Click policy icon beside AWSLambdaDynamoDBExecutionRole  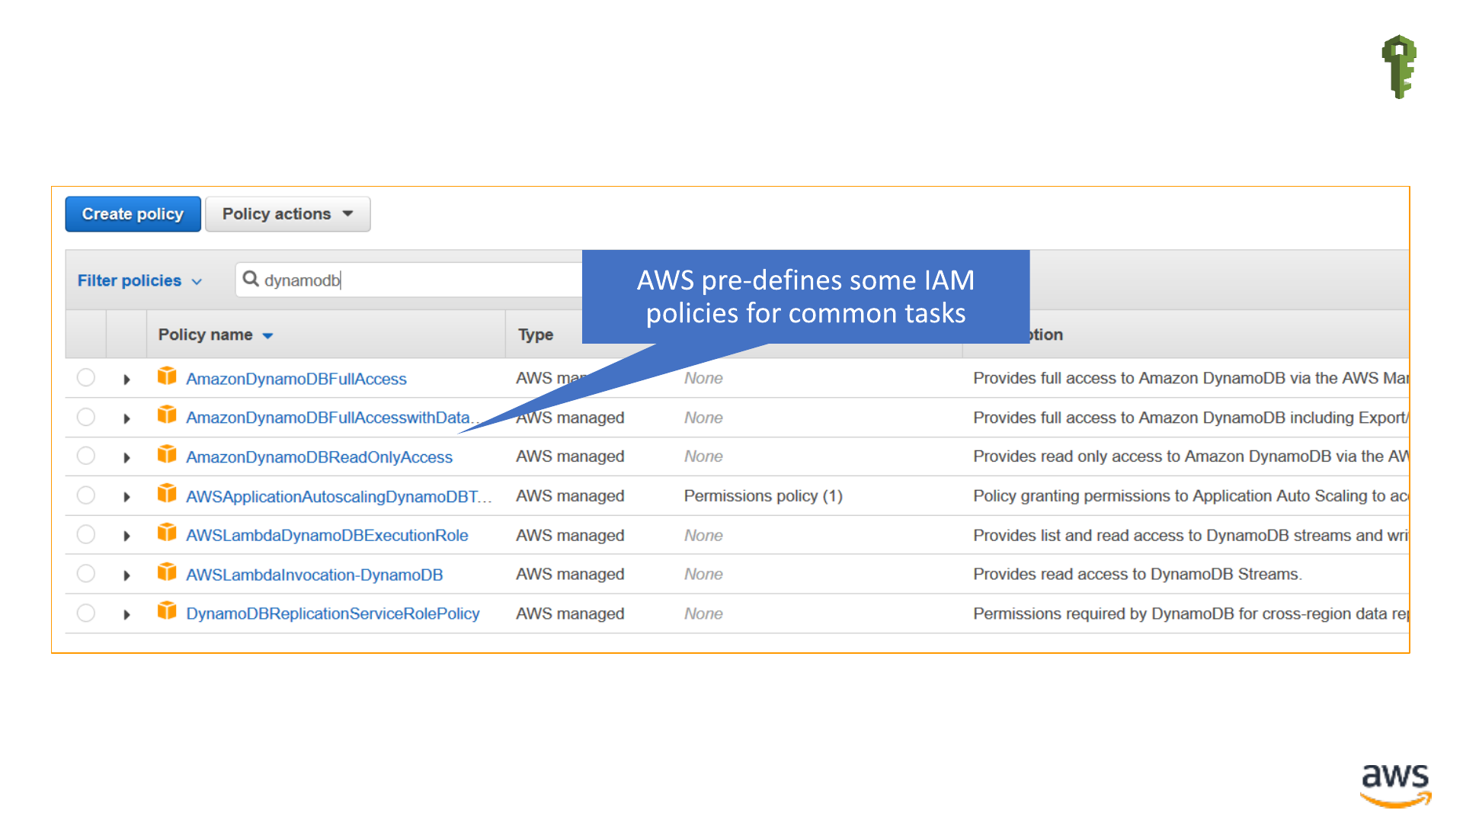pyautogui.click(x=167, y=533)
